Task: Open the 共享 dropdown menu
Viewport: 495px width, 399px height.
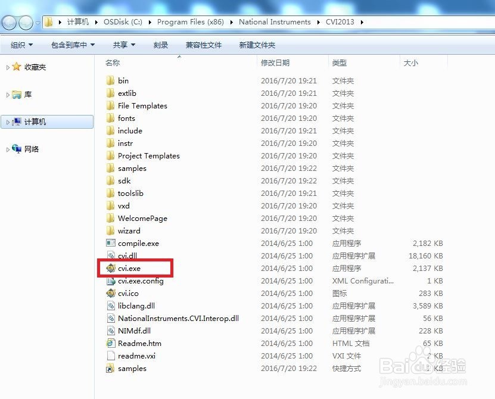Action: pos(124,45)
